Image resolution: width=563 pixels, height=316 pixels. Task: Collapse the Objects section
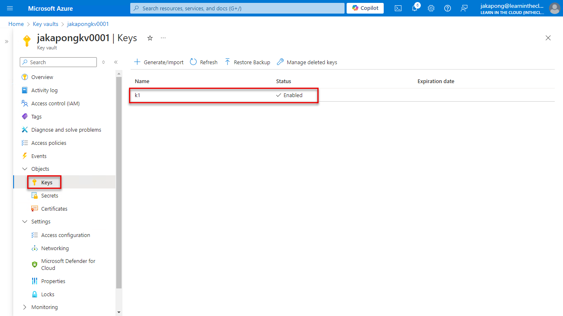point(25,169)
